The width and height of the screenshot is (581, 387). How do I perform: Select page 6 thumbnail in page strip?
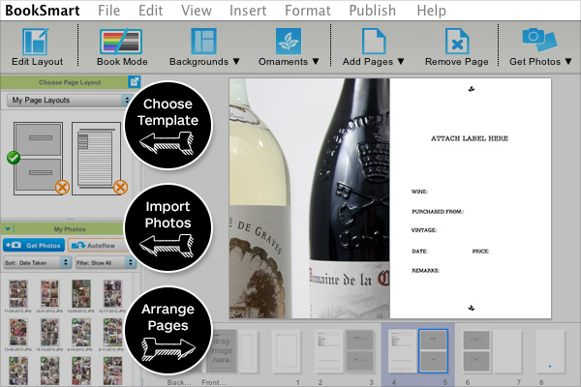click(476, 350)
